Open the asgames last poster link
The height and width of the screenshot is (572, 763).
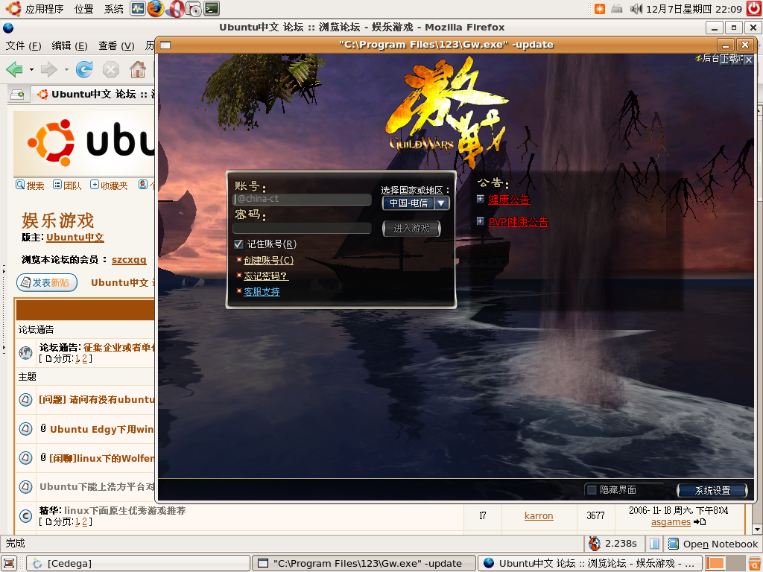click(x=671, y=522)
